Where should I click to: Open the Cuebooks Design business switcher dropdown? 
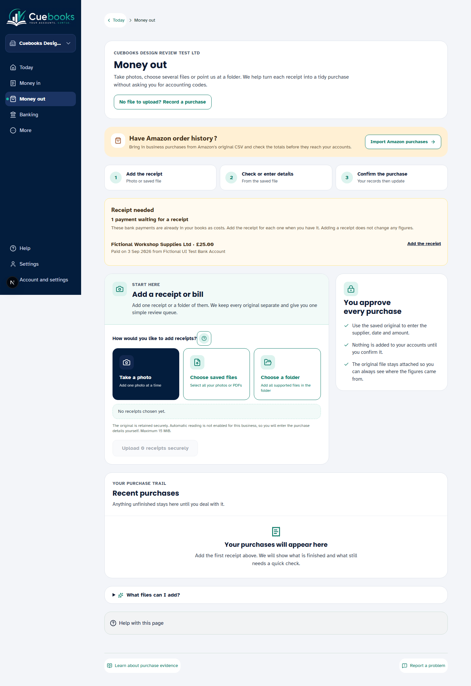click(x=41, y=43)
